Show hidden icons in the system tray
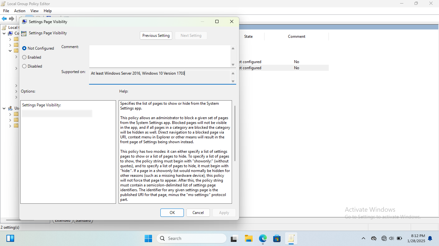This screenshot has width=439, height=246. click(363, 238)
